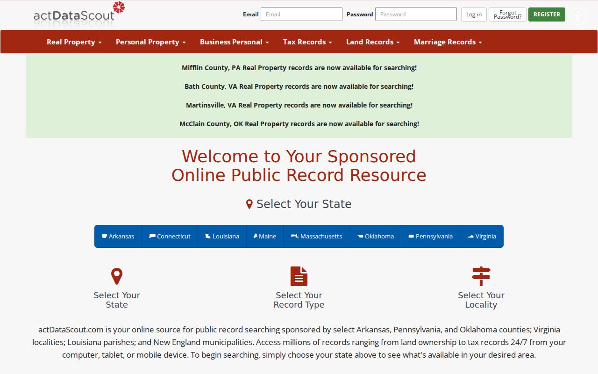Choose the Massachusetts state button
Viewport: 598px width, 374px height.
(x=316, y=236)
